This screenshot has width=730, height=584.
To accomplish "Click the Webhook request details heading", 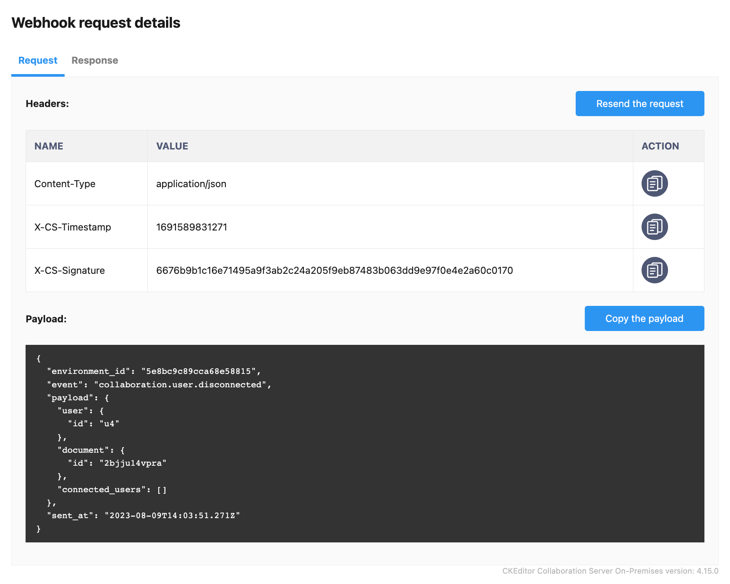I will click(96, 23).
